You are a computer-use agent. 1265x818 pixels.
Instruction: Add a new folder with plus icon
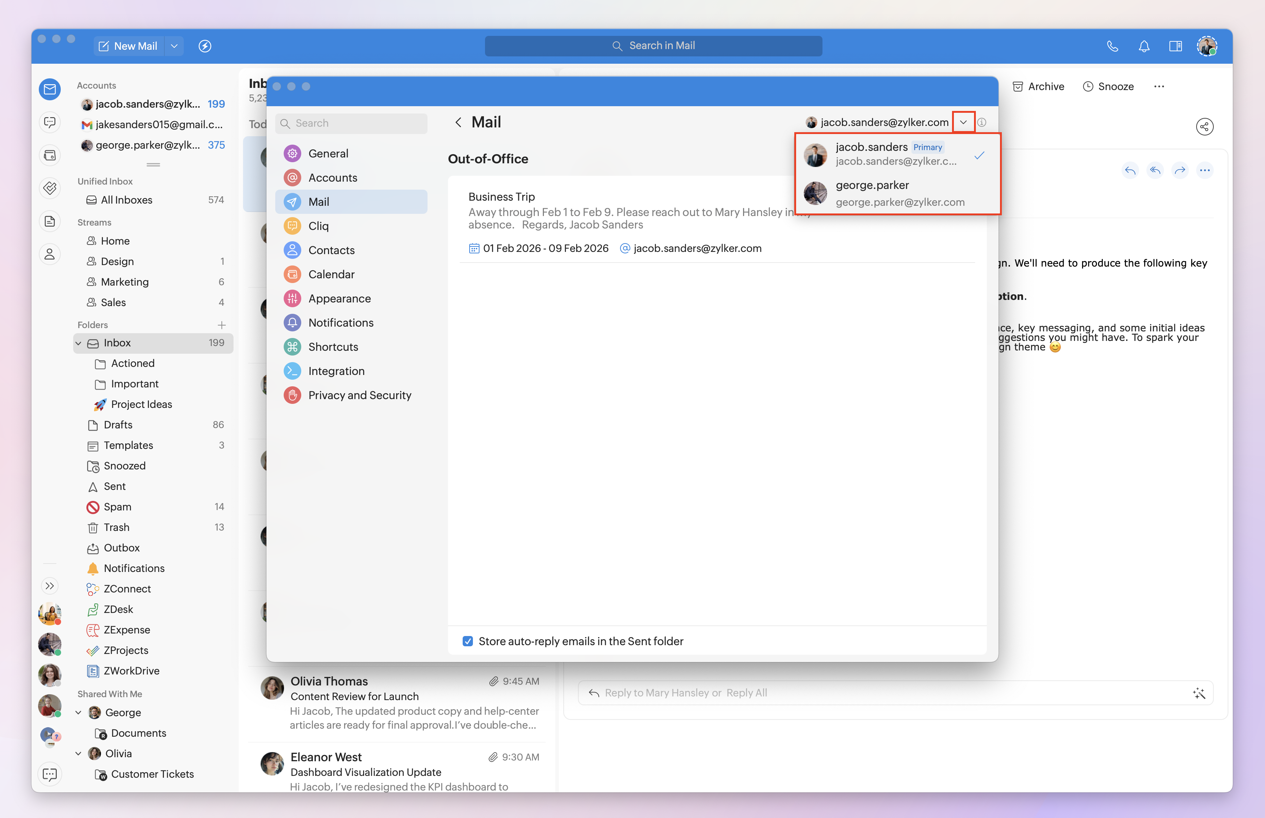tap(222, 324)
